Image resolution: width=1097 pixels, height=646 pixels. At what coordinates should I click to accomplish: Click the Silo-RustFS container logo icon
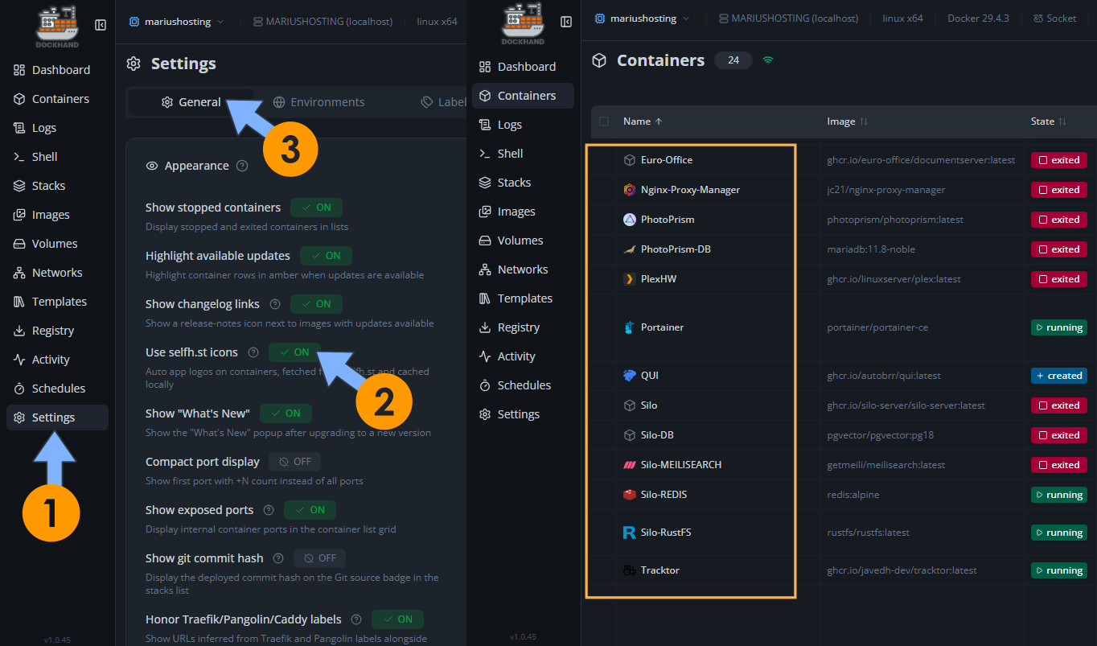pyautogui.click(x=630, y=533)
